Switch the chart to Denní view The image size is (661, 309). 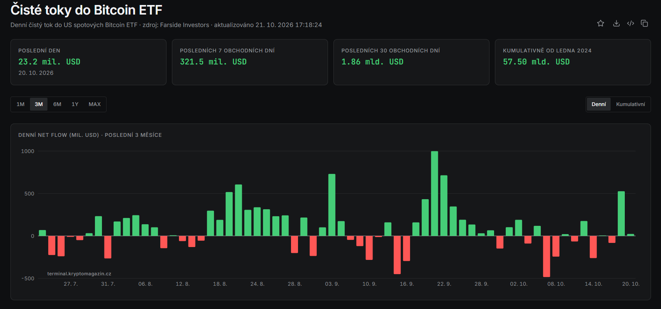[x=599, y=104]
